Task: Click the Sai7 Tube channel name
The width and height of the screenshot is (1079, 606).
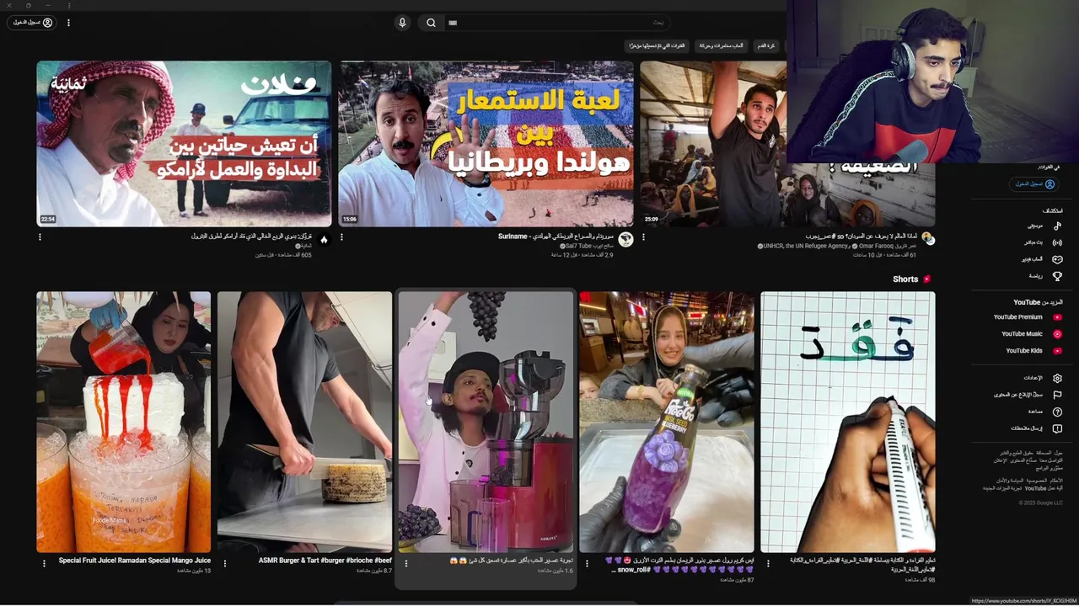Action: point(580,246)
